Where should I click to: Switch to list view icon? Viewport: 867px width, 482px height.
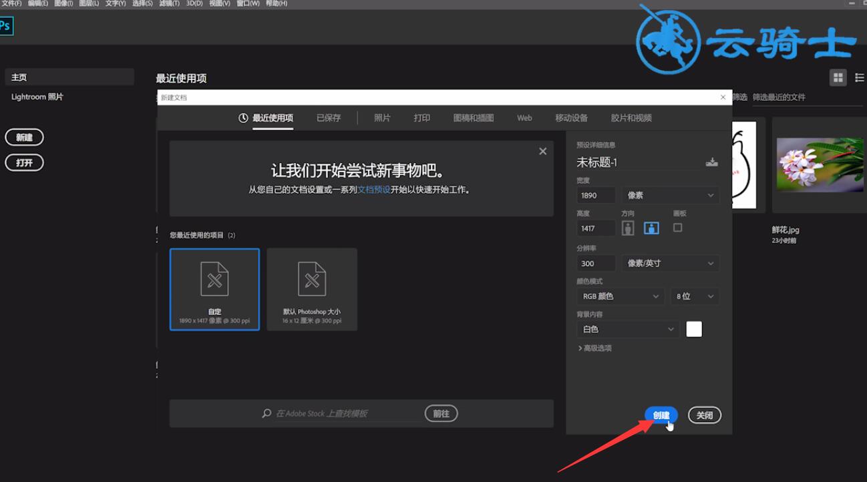pyautogui.click(x=860, y=78)
